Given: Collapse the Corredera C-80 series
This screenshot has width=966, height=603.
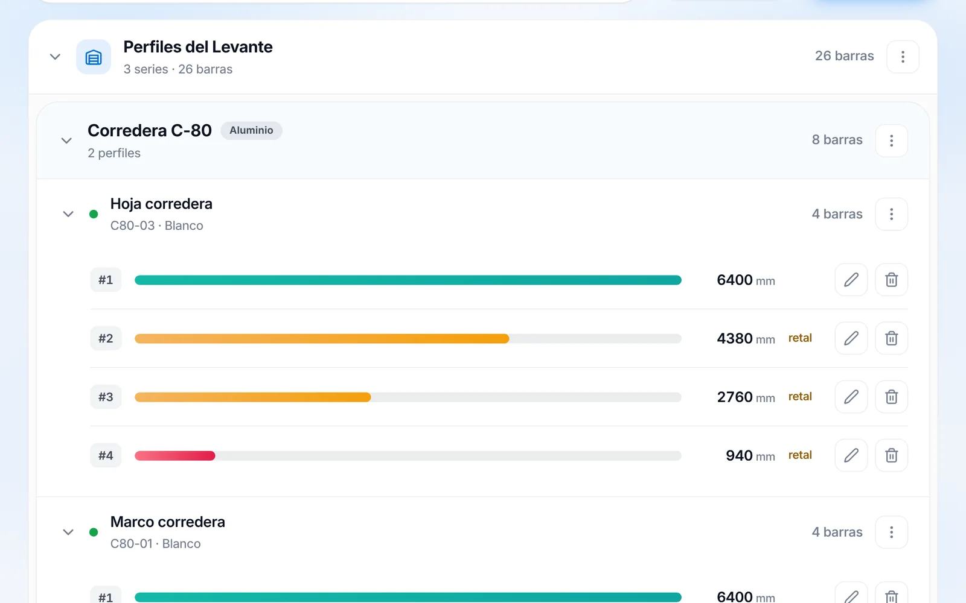Looking at the screenshot, I should 66,140.
